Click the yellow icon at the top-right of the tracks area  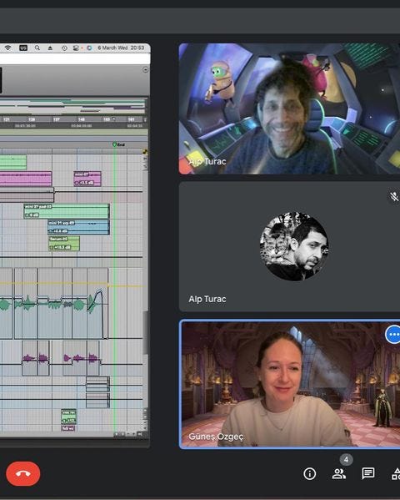coord(145,152)
